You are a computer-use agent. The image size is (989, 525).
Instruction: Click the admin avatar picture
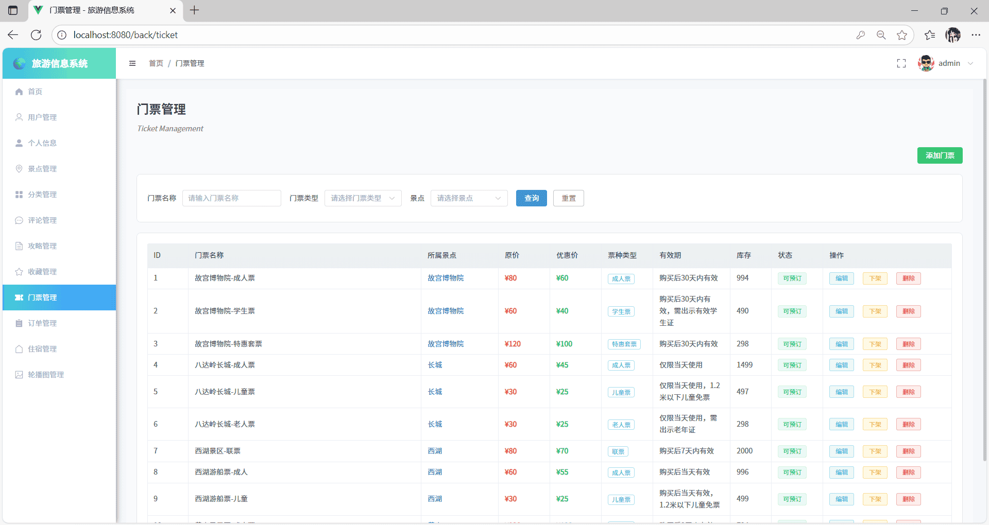coord(926,63)
